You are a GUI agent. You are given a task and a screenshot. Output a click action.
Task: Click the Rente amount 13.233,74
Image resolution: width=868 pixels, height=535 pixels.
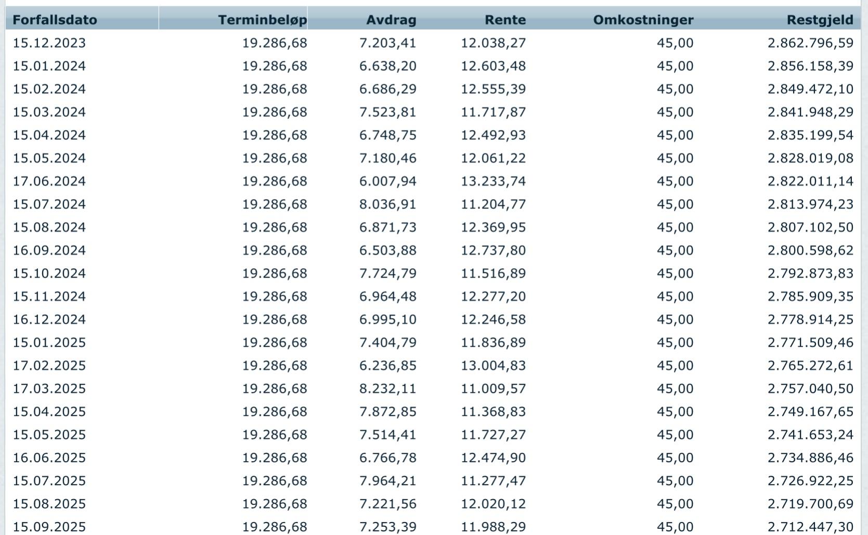coord(493,181)
